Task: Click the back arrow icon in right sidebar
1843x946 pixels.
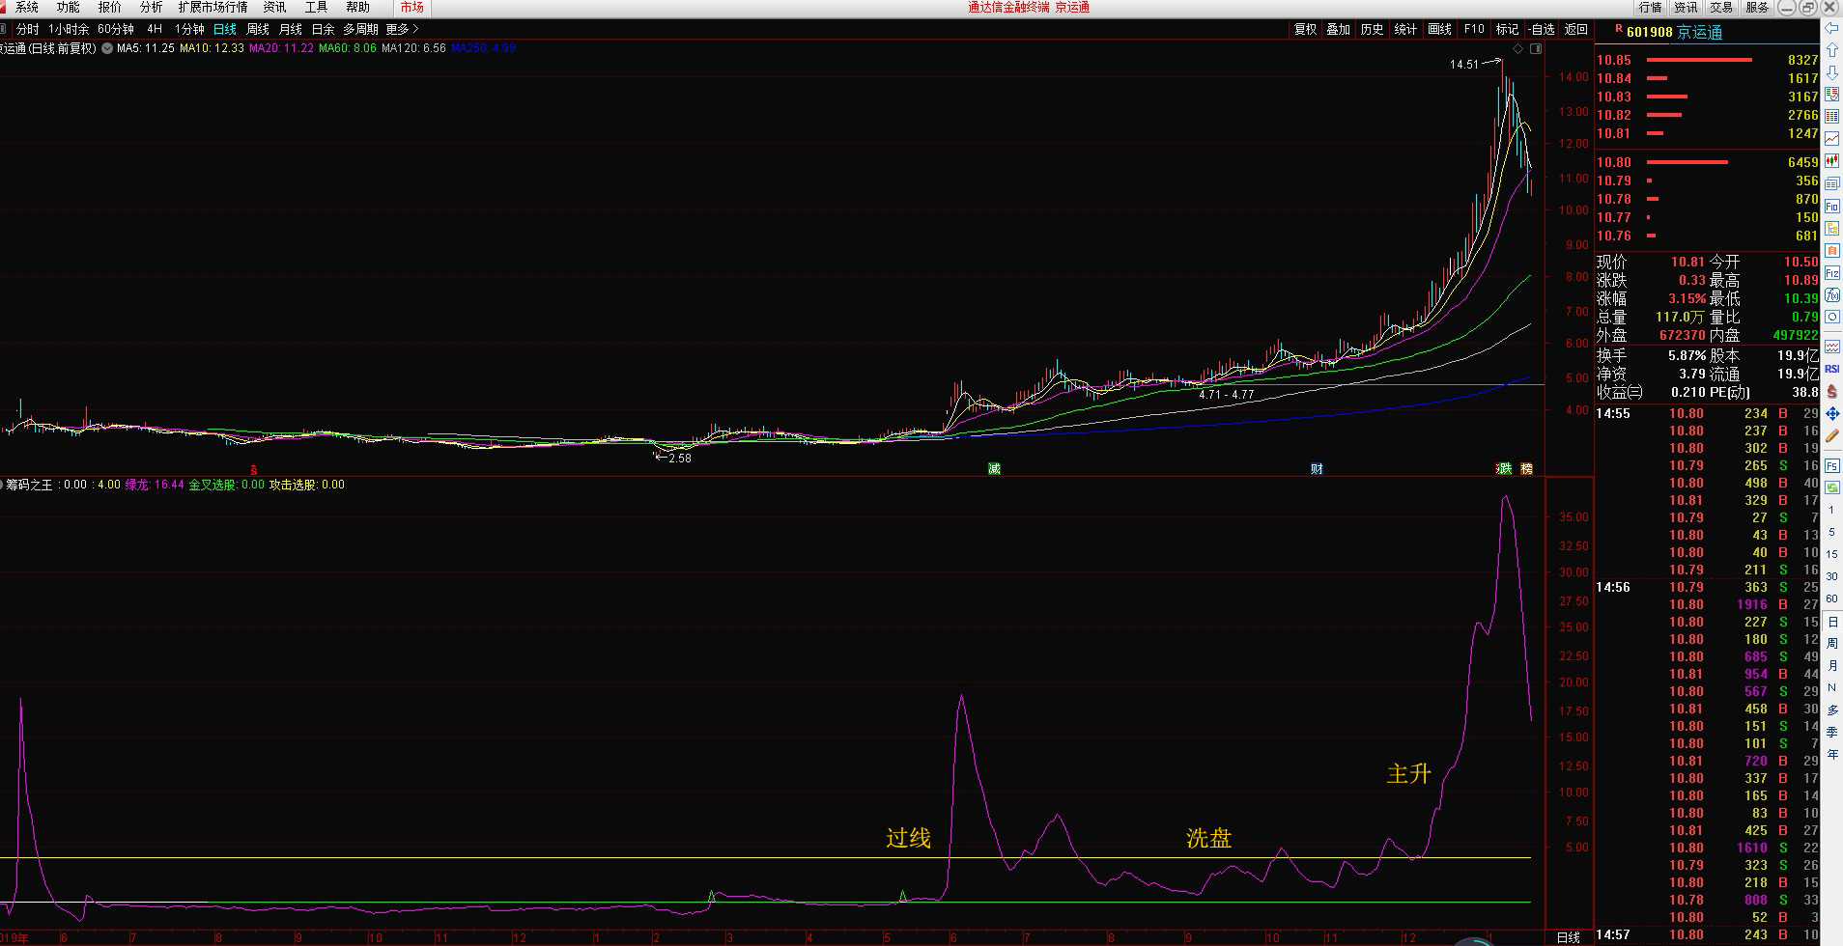Action: (1831, 28)
